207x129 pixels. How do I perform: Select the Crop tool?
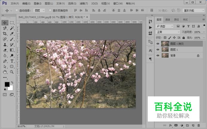tap(5, 34)
